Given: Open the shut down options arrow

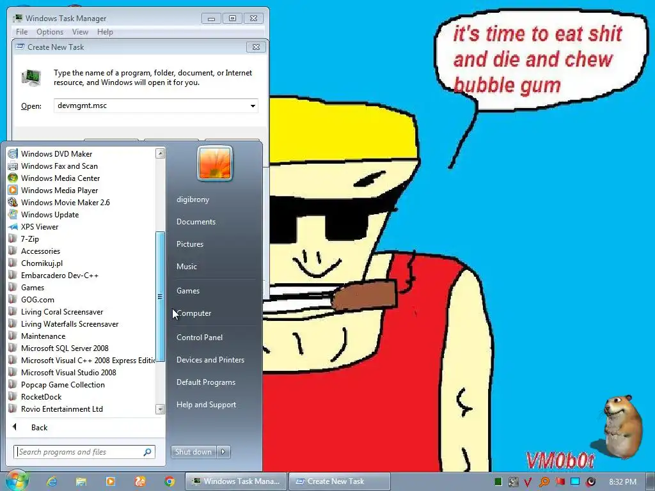Looking at the screenshot, I should 223,452.
